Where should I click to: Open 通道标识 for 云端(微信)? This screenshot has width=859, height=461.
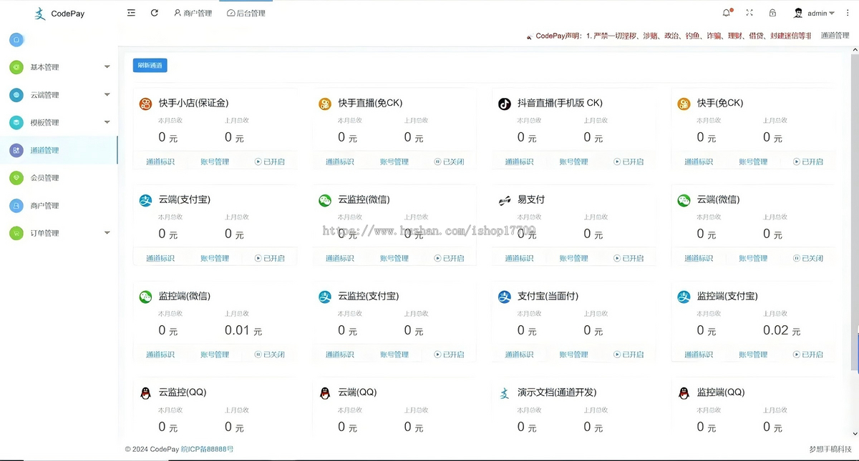(699, 258)
